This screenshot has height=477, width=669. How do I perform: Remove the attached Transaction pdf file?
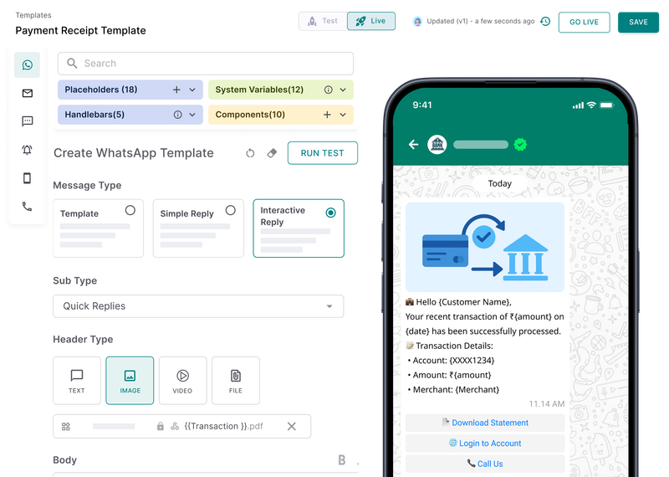(x=291, y=427)
